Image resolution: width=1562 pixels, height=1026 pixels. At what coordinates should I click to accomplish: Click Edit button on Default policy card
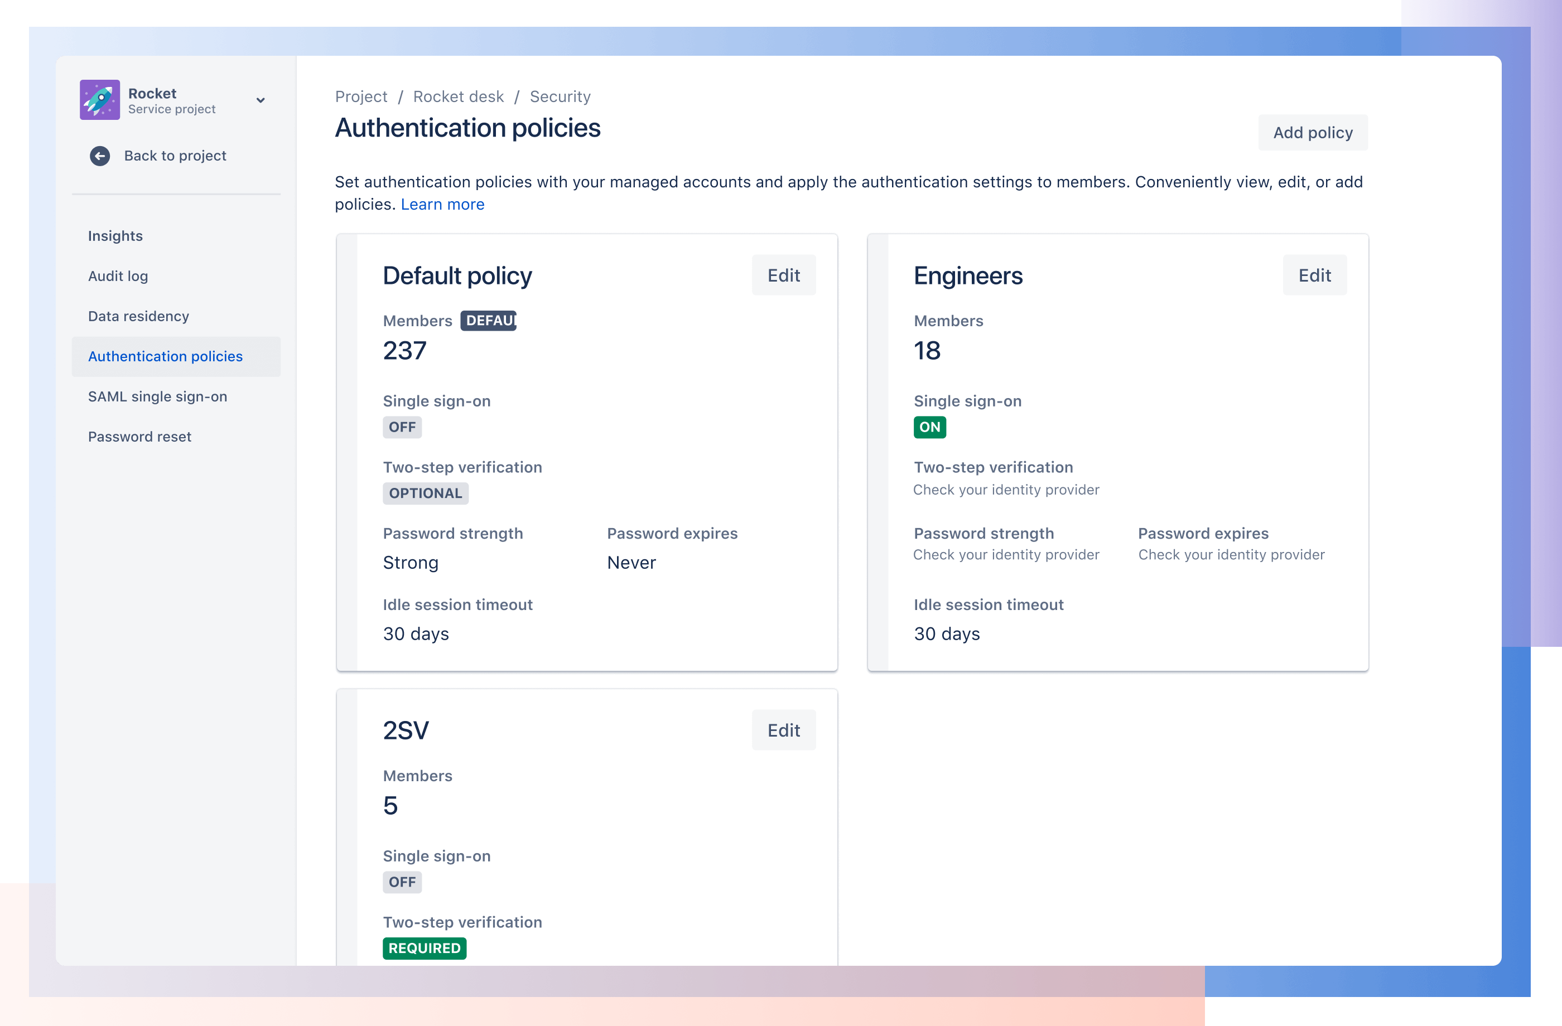point(783,274)
